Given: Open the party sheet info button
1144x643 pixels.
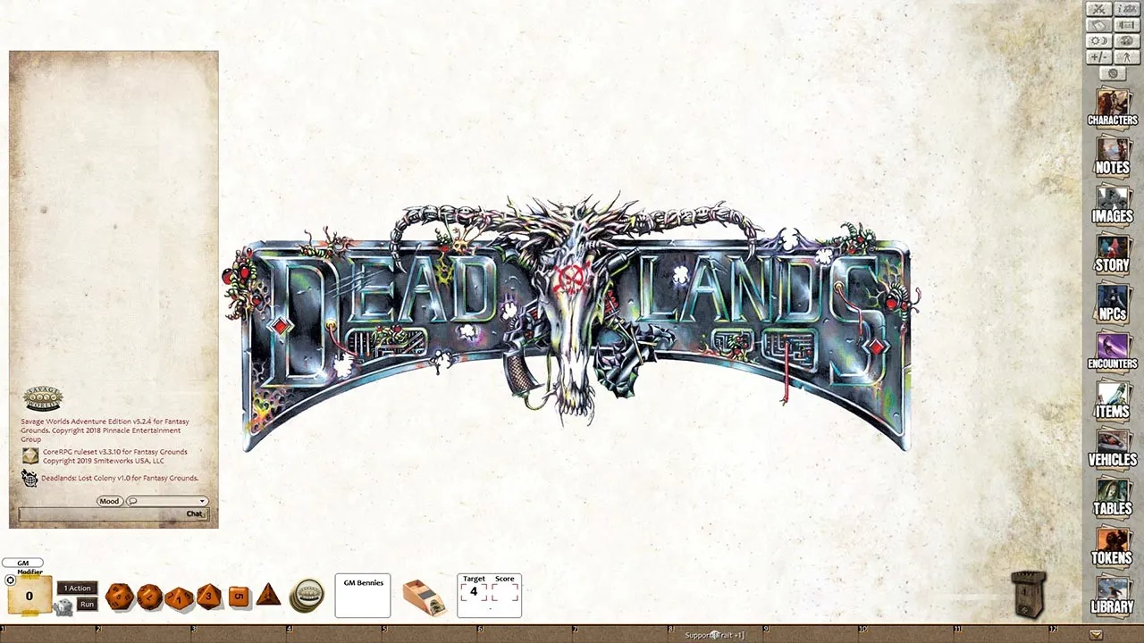Looking at the screenshot, I should click(1125, 9).
